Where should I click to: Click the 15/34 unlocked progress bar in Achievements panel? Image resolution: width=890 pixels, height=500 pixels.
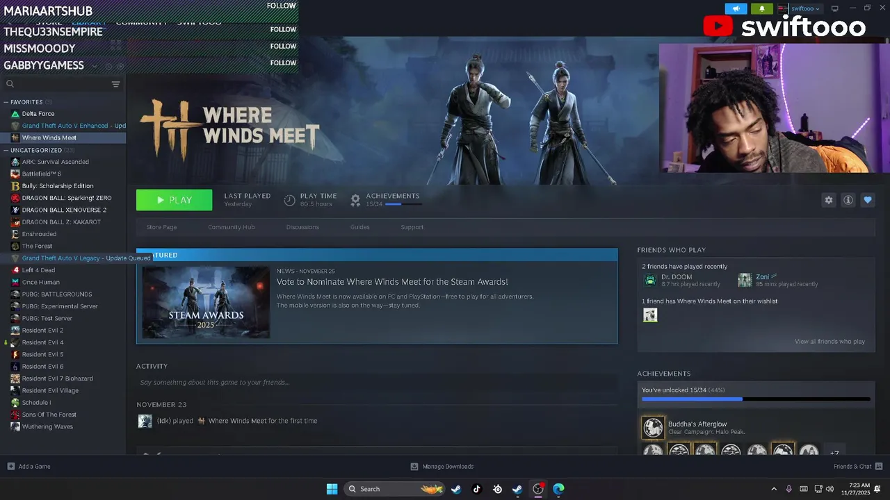point(756,399)
